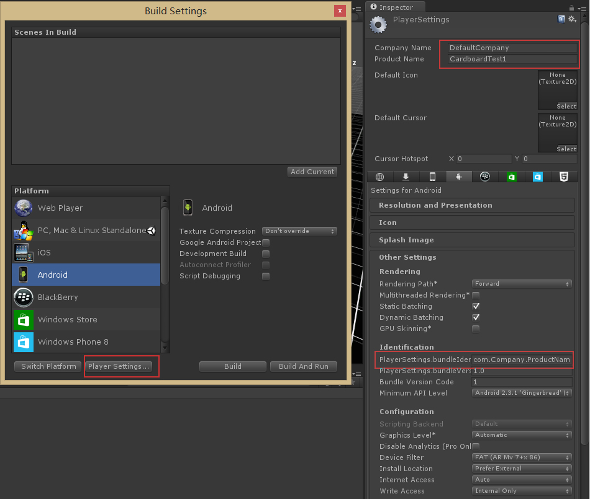Open Install Location dropdown

click(x=522, y=469)
